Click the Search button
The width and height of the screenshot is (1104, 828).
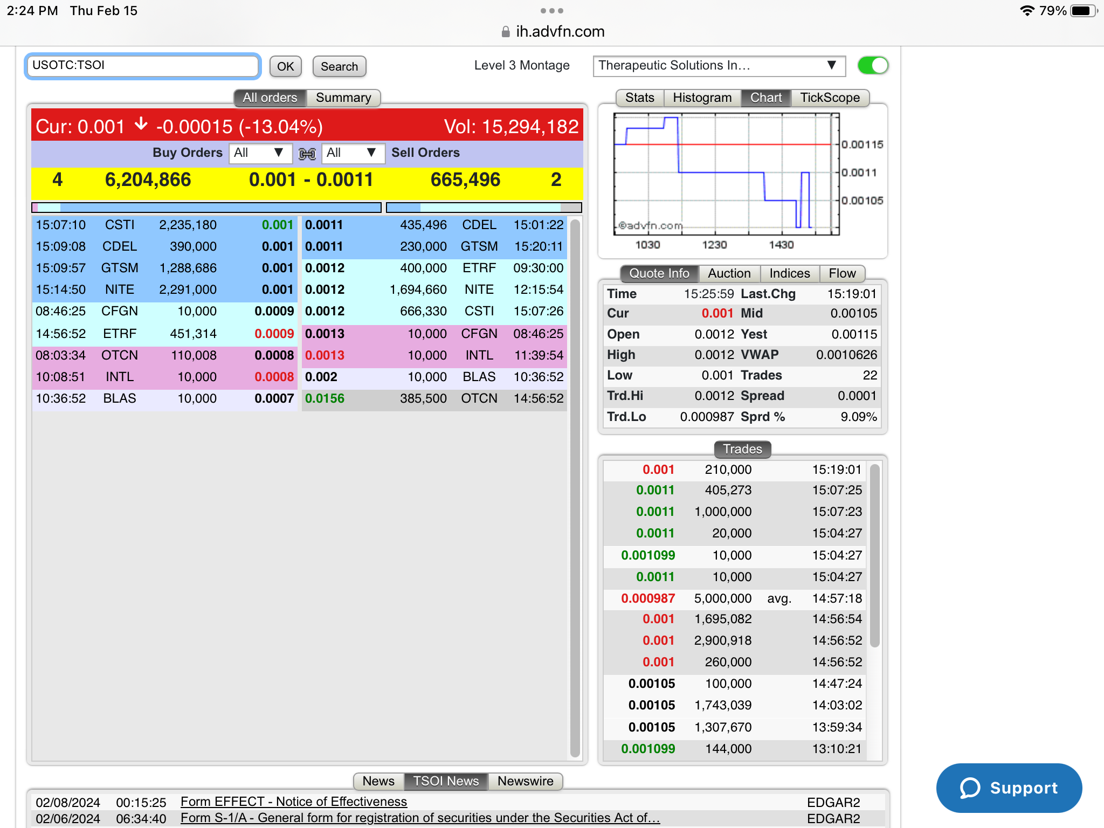click(x=339, y=66)
